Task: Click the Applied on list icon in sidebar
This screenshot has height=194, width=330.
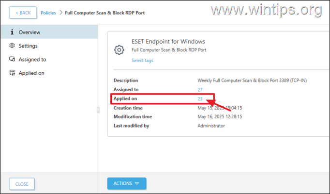Action: (x=12, y=73)
